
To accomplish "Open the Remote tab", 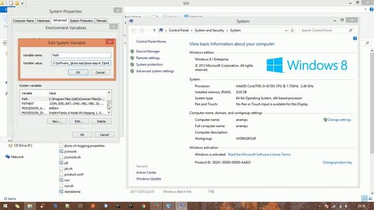I will [101, 21].
